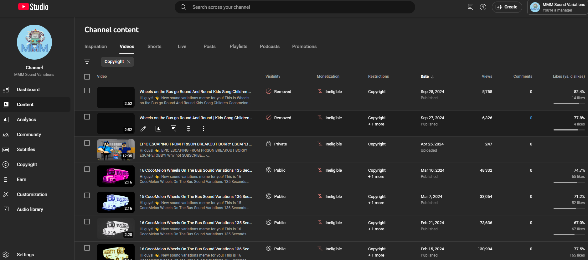Open the 0 comments link for Sep 27 video
This screenshot has width=588, height=260.
pyautogui.click(x=531, y=118)
